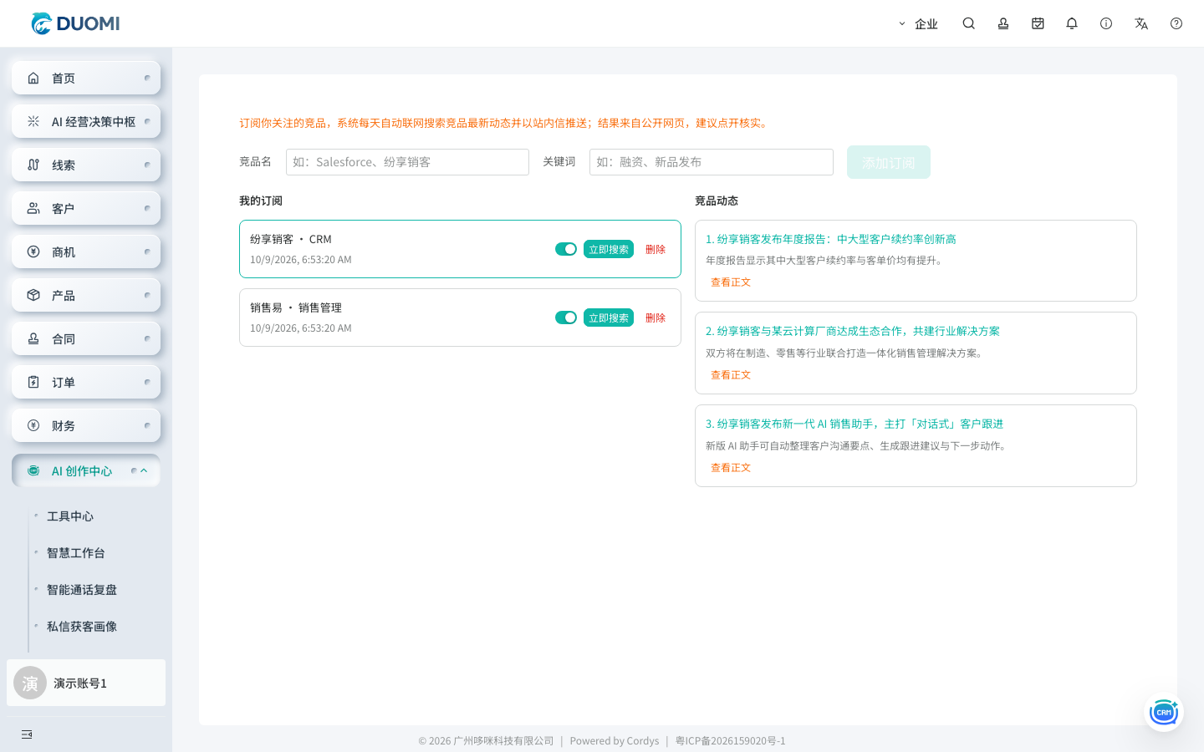
Task: Open the 合同 menu
Action: click(x=86, y=338)
